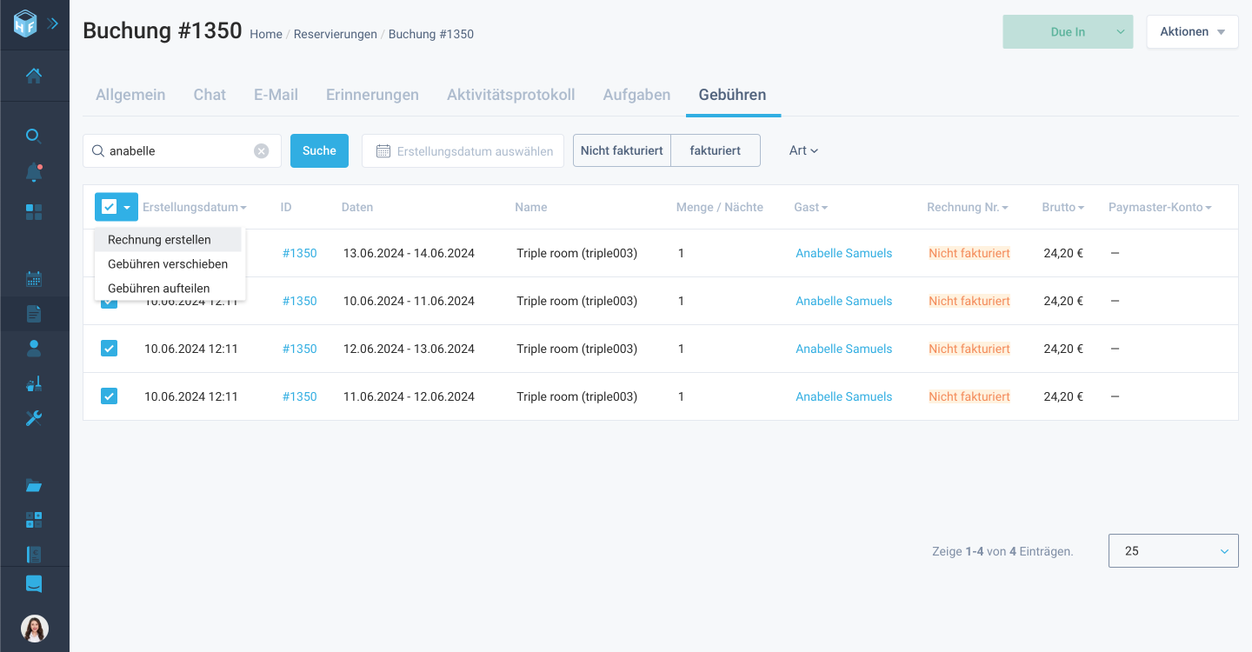Screen dimensions: 1252x652
Task: Switch to the Erinnerungen tab
Action: 372,95
